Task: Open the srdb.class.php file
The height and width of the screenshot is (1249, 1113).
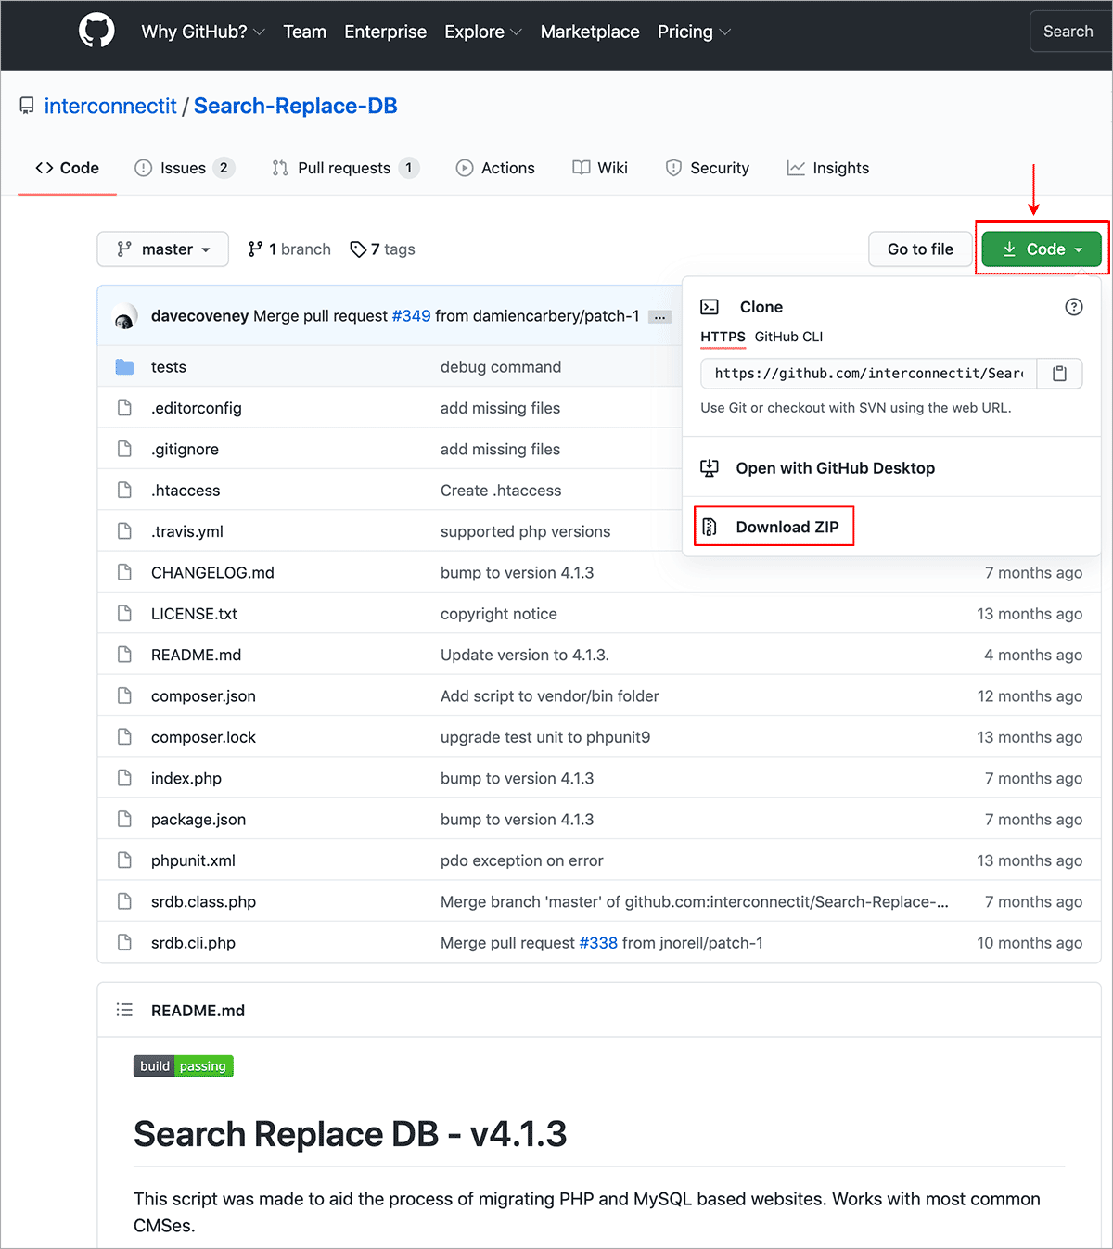Action: point(203,902)
